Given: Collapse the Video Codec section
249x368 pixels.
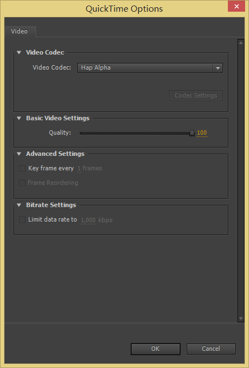Looking at the screenshot, I should (19, 52).
